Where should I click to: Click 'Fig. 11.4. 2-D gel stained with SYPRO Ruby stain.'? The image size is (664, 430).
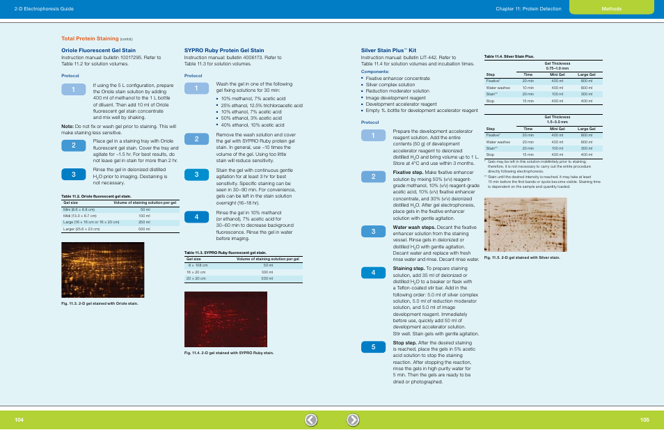(x=229, y=353)
